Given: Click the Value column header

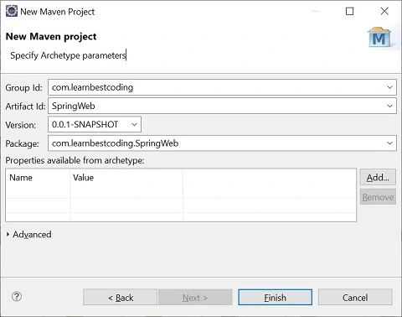Looking at the screenshot, I should (126, 178).
